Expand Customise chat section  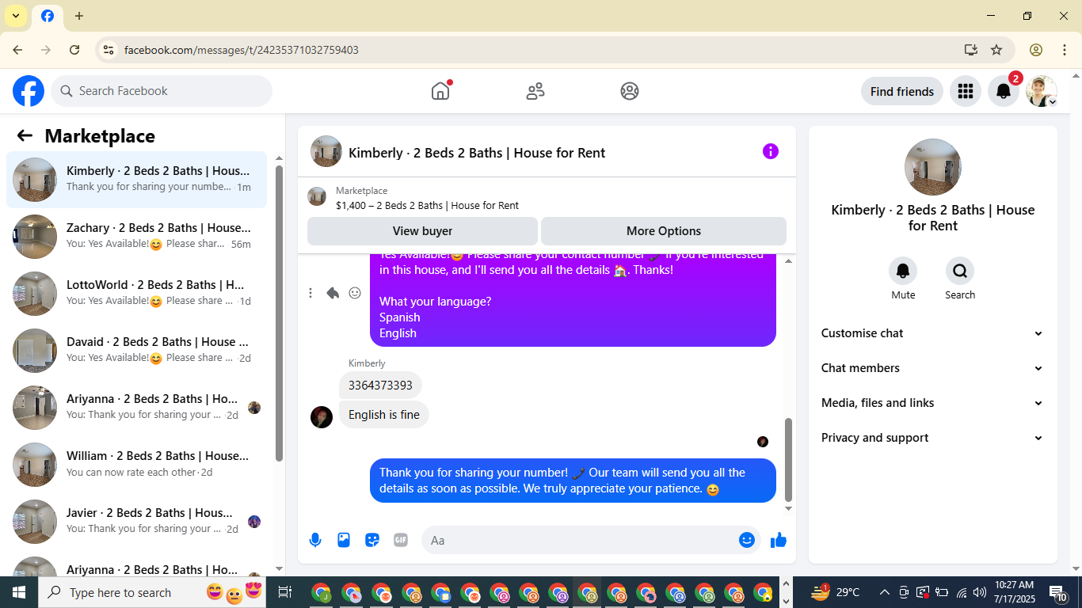tap(932, 333)
